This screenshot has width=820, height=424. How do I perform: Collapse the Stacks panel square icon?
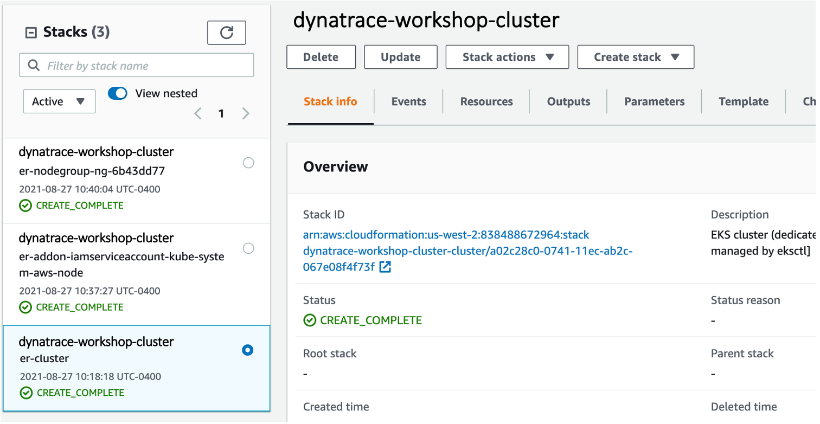pos(31,33)
